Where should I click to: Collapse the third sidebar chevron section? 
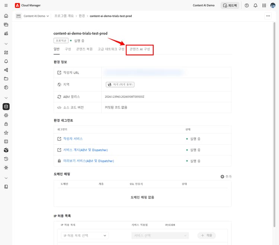pos(6,178)
